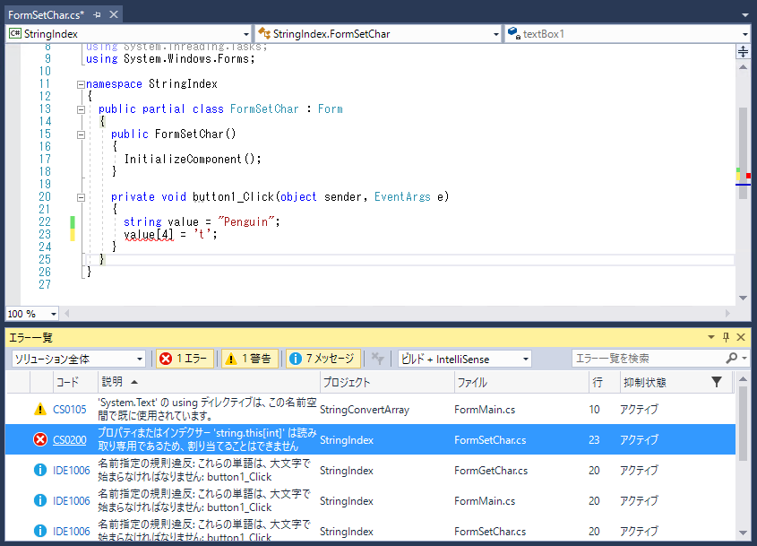Open the StringIndex.FormSetChar type dropdown
The image size is (757, 546).
tap(378, 34)
